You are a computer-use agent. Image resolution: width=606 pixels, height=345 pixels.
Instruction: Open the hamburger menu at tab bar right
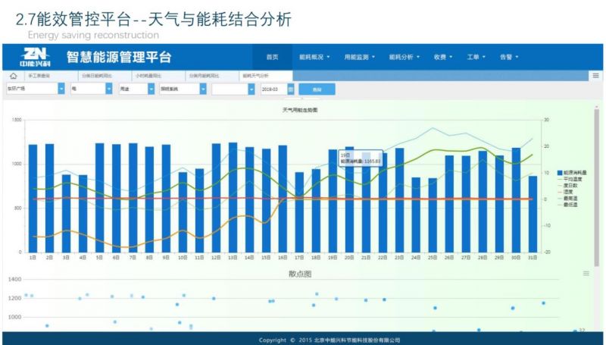tap(595, 76)
